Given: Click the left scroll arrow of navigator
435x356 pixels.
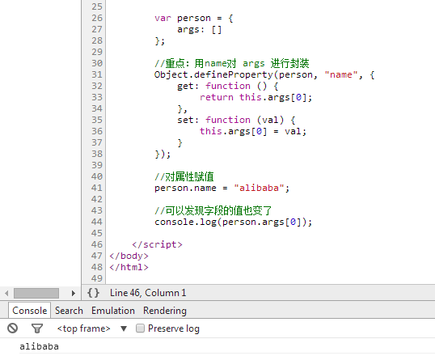Looking at the screenshot, I should [x=6, y=293].
